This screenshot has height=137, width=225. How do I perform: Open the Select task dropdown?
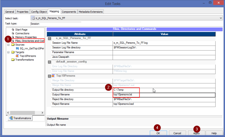(x=221, y=18)
